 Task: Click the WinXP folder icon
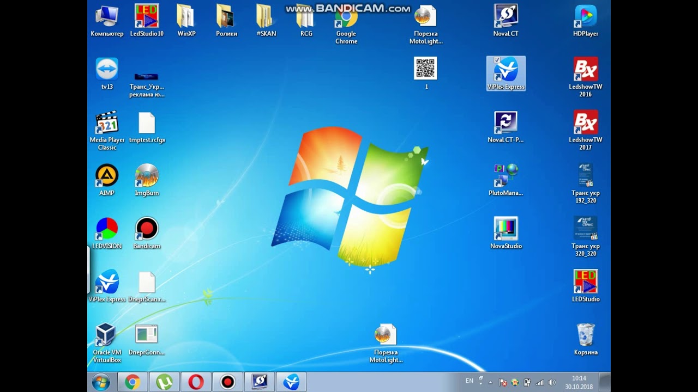click(186, 21)
